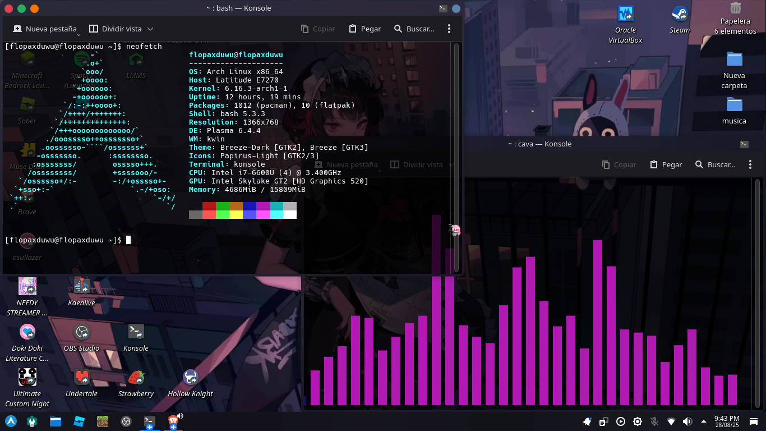Click the 'Kernel: 6.16.3-arch1-1' line
766x431 pixels.
238,89
